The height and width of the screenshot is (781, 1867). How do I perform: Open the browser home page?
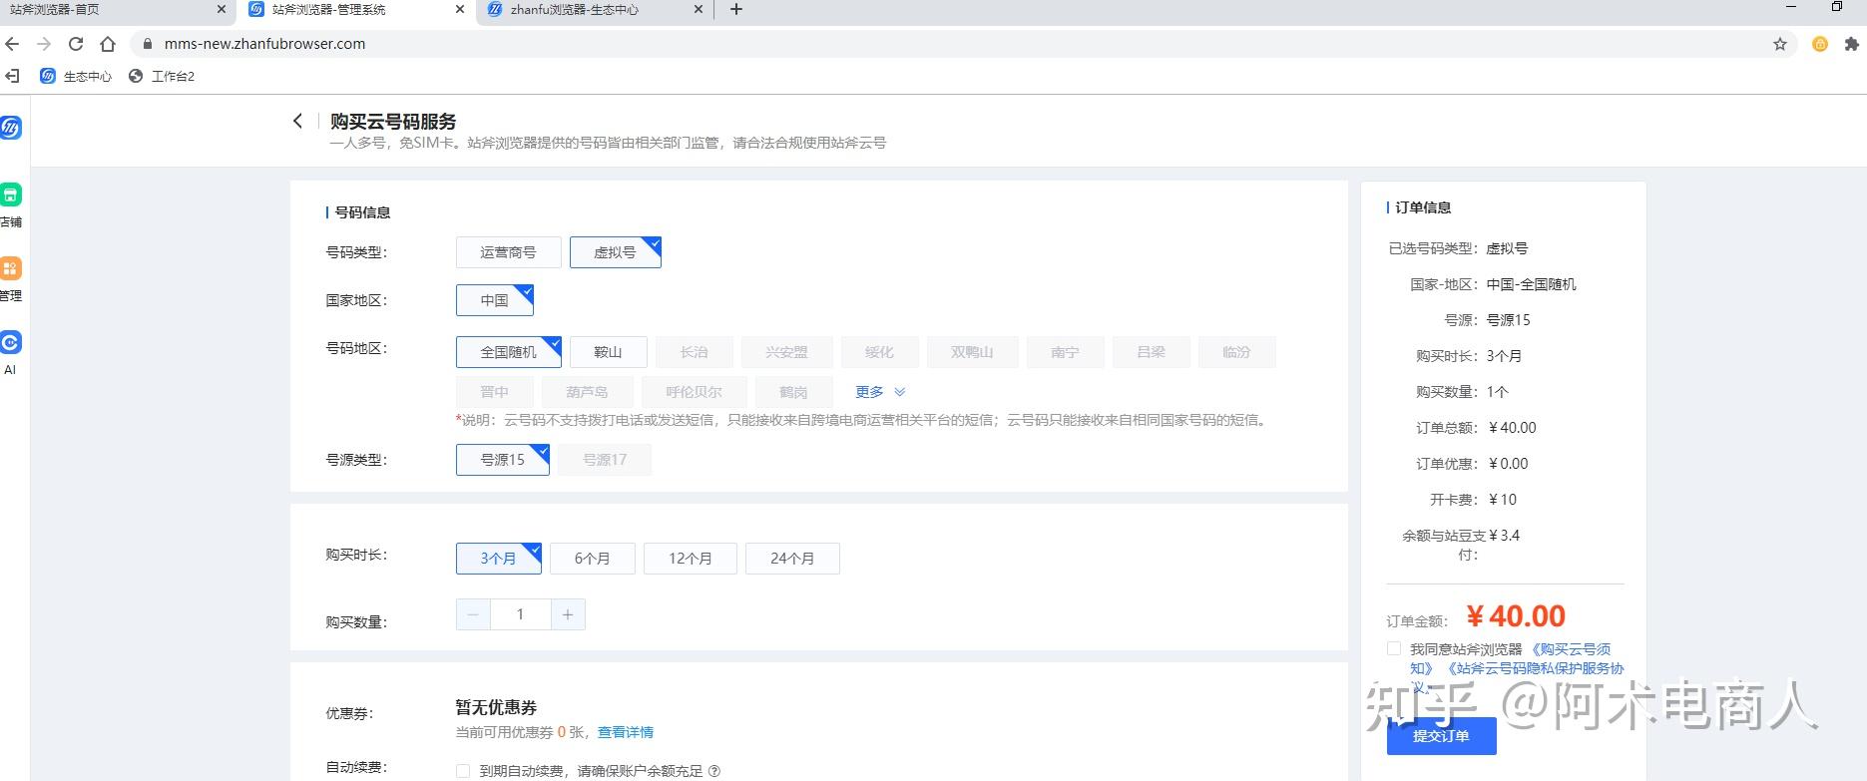point(108,44)
